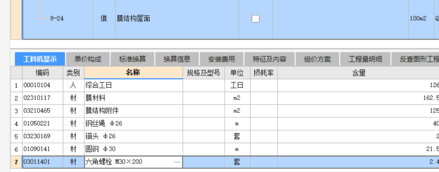Open the 工程量明细 tab
Viewport: 439px width, 172px height.
point(365,59)
